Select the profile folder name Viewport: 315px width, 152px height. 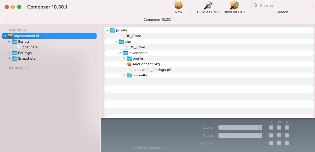tap(138, 59)
